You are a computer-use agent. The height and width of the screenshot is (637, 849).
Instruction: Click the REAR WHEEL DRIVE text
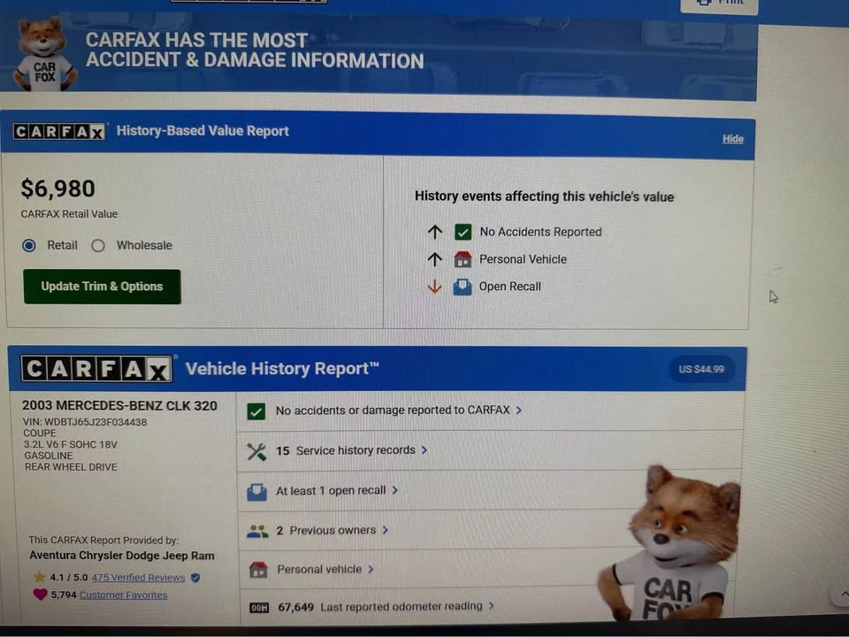click(x=71, y=467)
